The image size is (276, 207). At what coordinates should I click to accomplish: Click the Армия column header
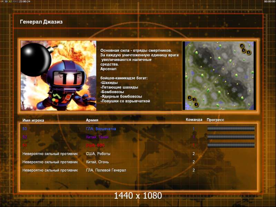(92, 120)
